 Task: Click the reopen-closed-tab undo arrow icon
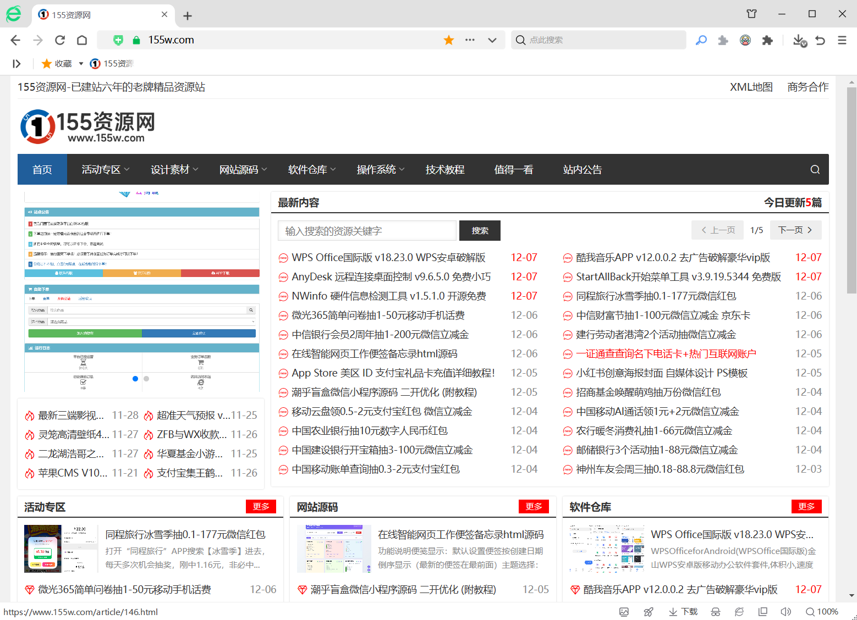point(820,40)
